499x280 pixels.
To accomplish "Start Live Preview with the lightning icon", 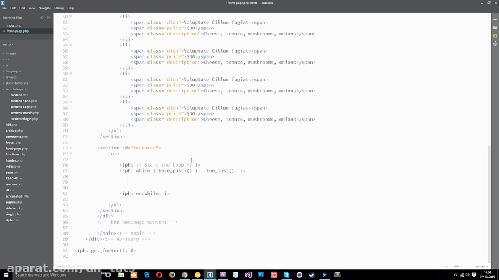I will pos(495,20).
